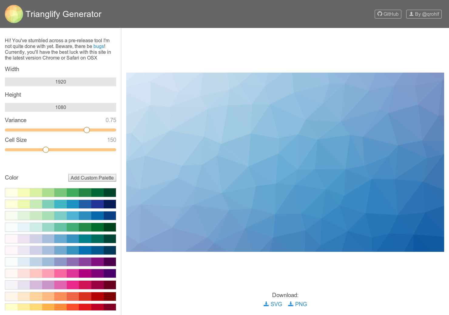Click the person icon beside @qrohlf
The height and width of the screenshot is (315, 449).
pos(411,14)
